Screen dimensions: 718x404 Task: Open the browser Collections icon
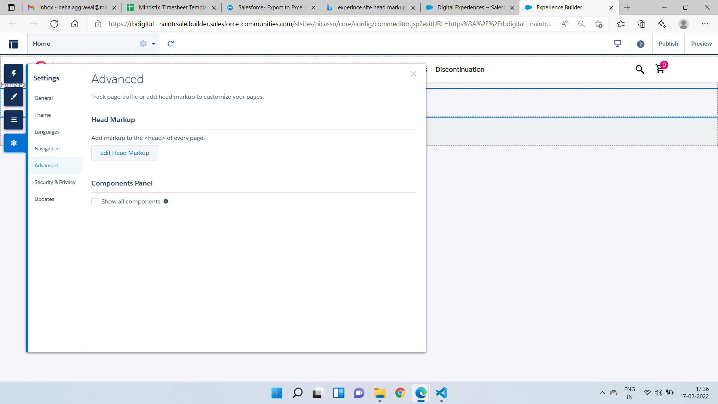tap(641, 24)
